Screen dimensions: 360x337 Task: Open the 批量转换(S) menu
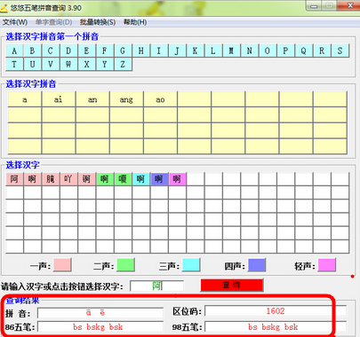pyautogui.click(x=98, y=22)
